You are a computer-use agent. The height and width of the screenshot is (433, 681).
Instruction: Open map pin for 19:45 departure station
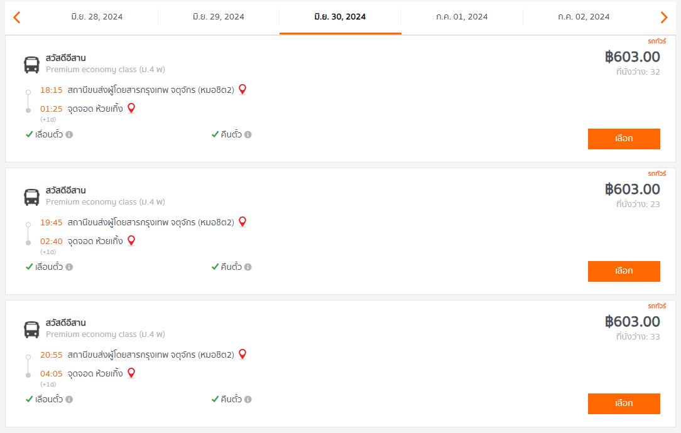click(242, 222)
